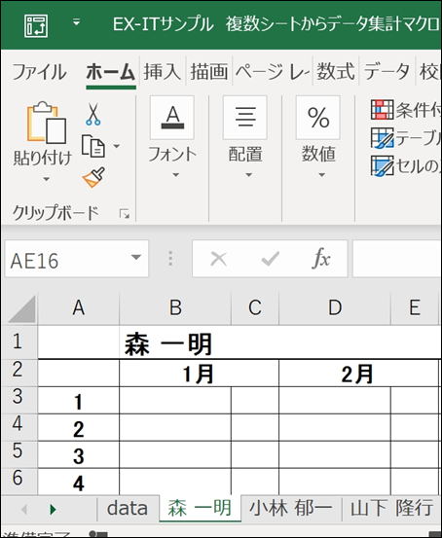Viewport: 442px width, 538px height.
Task: Click the 配置 alignment icon
Action: click(245, 118)
